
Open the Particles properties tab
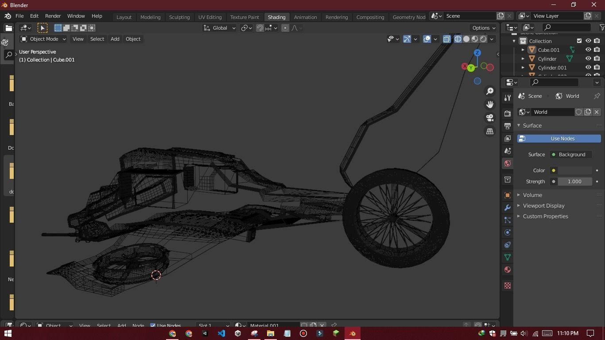click(508, 220)
